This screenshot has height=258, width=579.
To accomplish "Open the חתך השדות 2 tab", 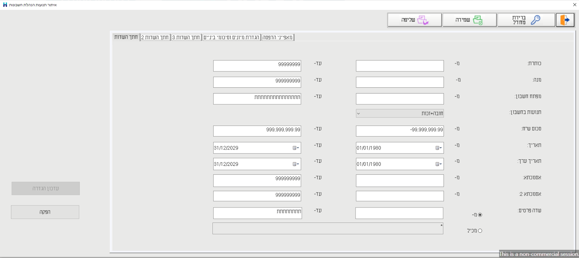I will coord(155,37).
